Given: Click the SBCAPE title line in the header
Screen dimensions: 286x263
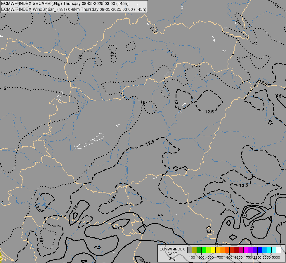Looking at the screenshot, I should click(x=65, y=4).
